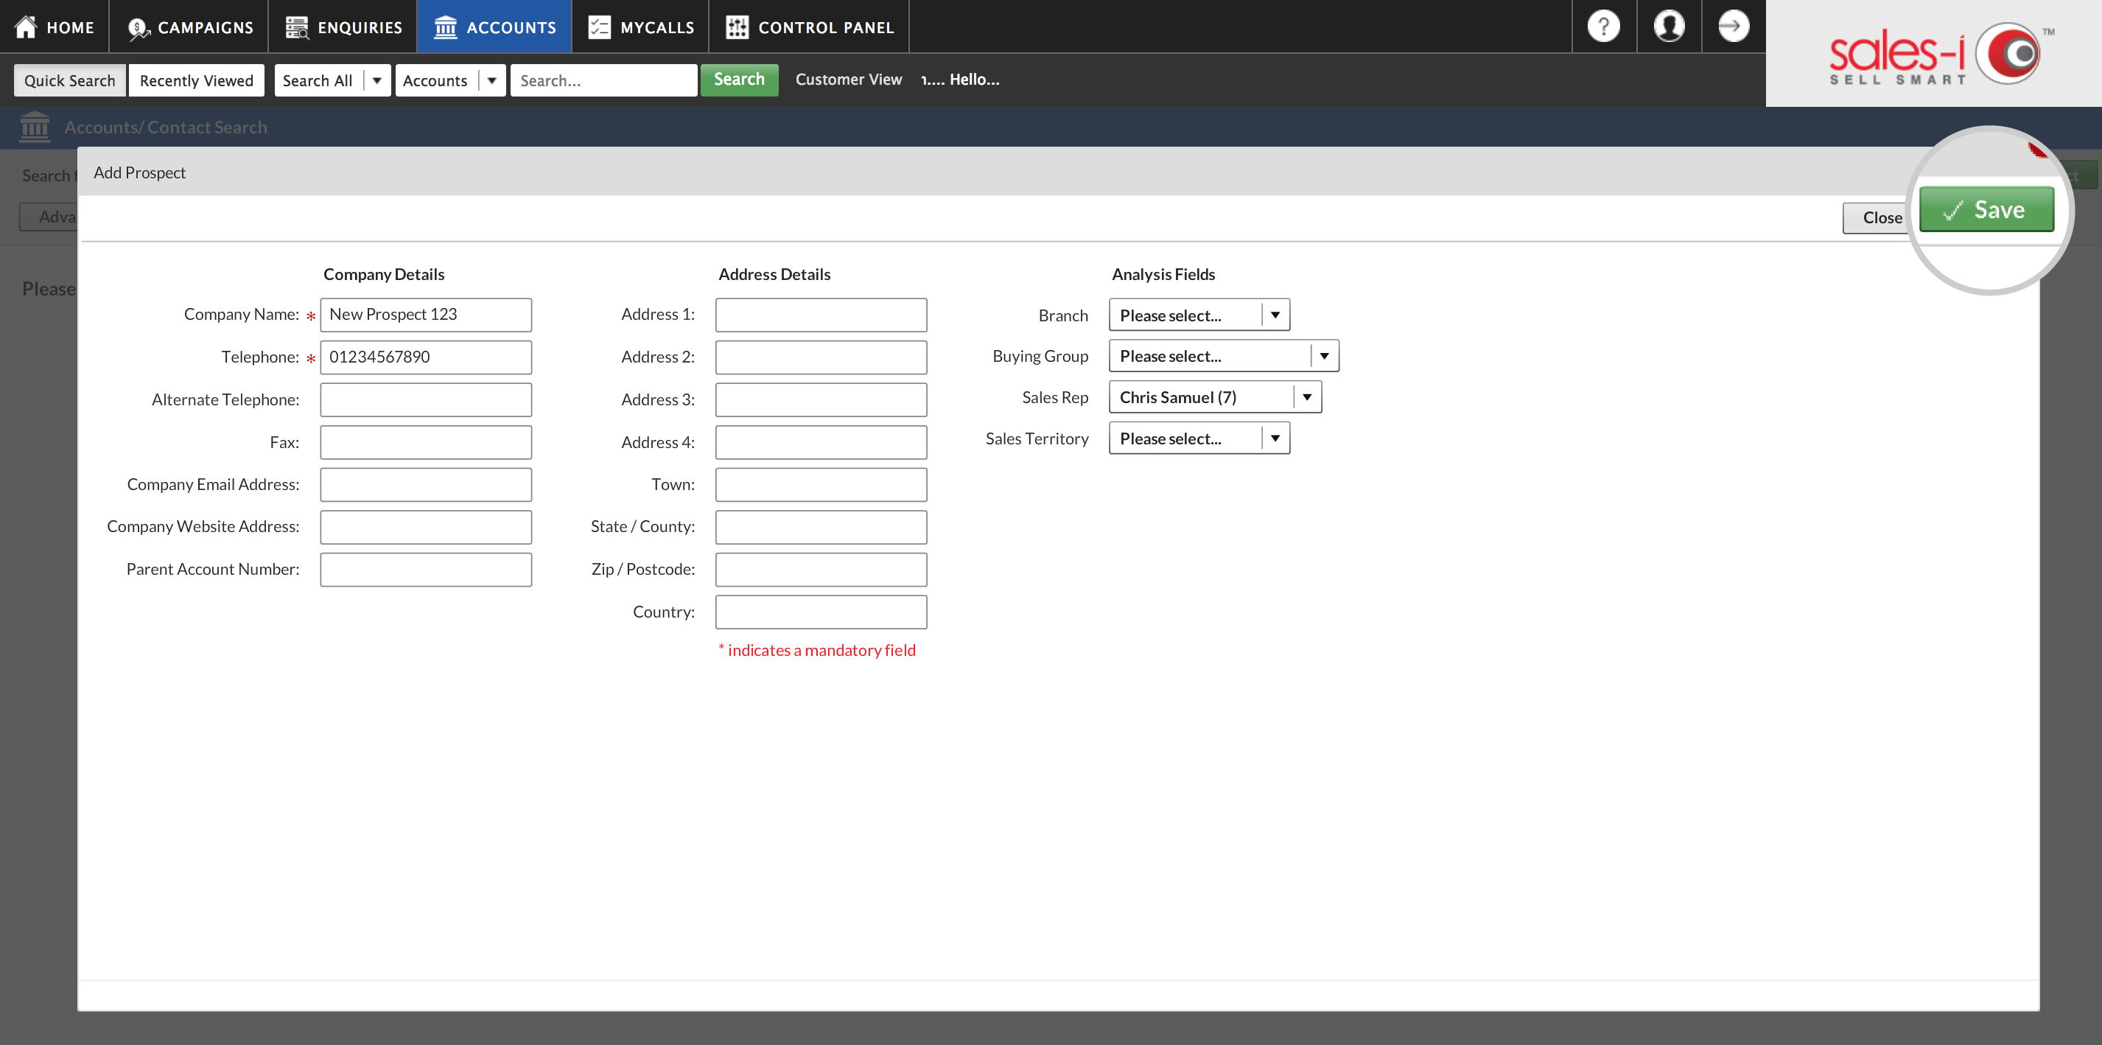Click the State / County field

coord(821,527)
